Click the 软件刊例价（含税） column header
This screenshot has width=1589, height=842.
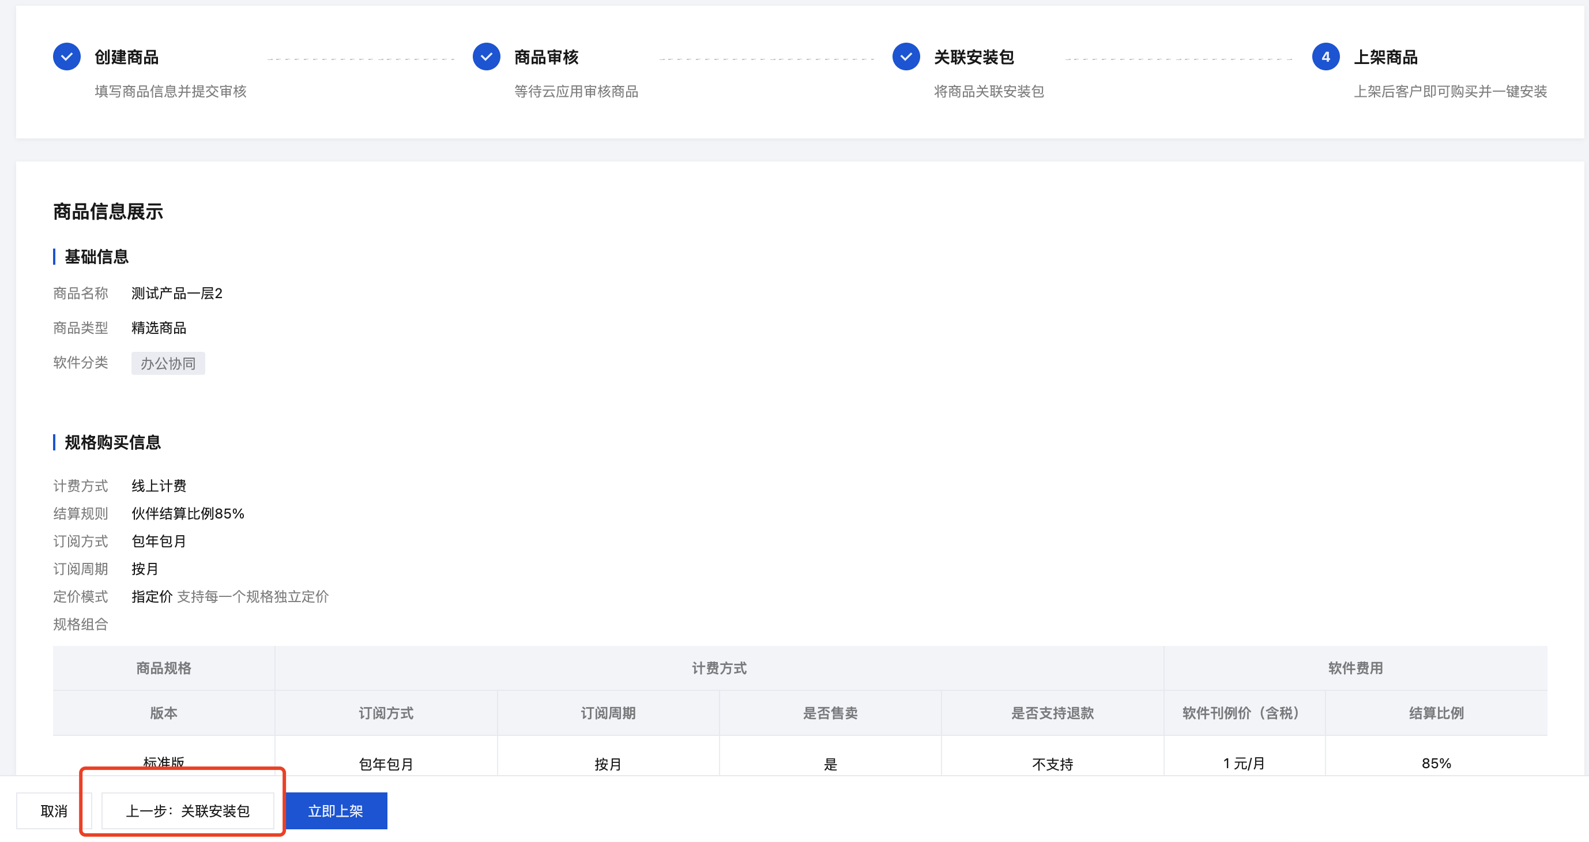[x=1244, y=713]
